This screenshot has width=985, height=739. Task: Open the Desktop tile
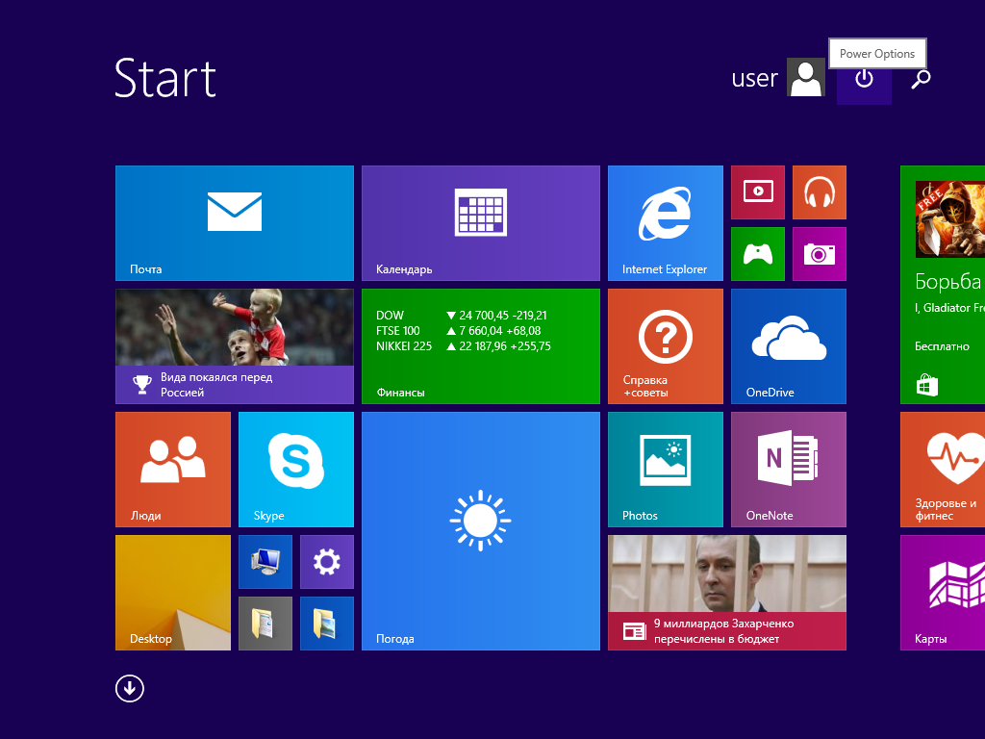(173, 593)
